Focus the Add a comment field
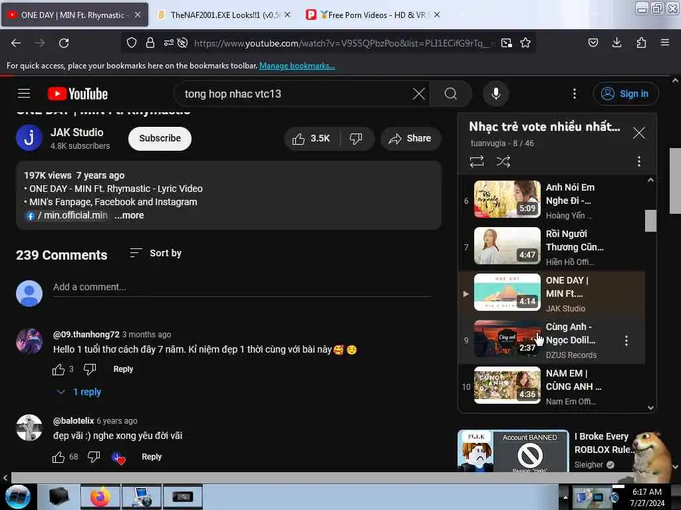Image resolution: width=681 pixels, height=510 pixels. pyautogui.click(x=242, y=287)
